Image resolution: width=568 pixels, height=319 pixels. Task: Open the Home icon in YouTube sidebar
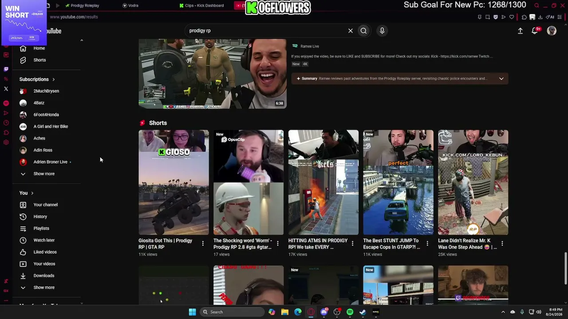23,48
